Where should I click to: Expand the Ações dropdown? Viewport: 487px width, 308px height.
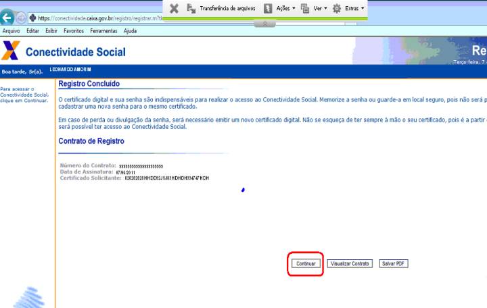[294, 8]
